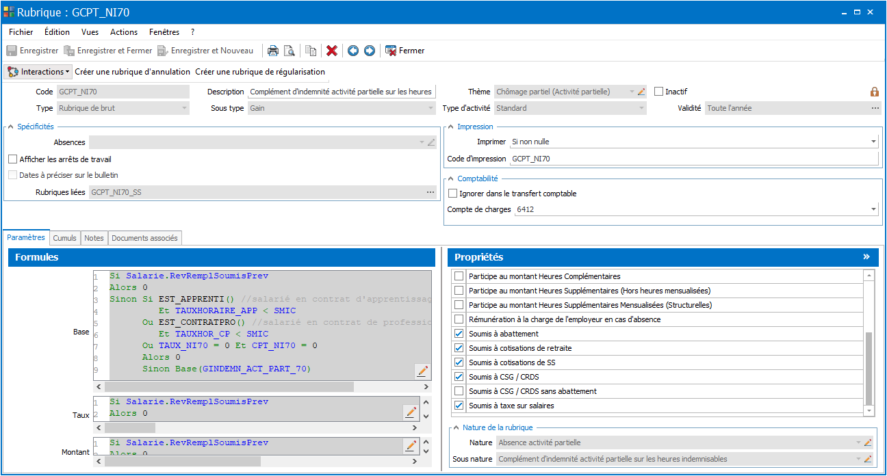This screenshot has width=887, height=476.
Task: Open the Thème dropdown arrow
Action: pyautogui.click(x=632, y=92)
